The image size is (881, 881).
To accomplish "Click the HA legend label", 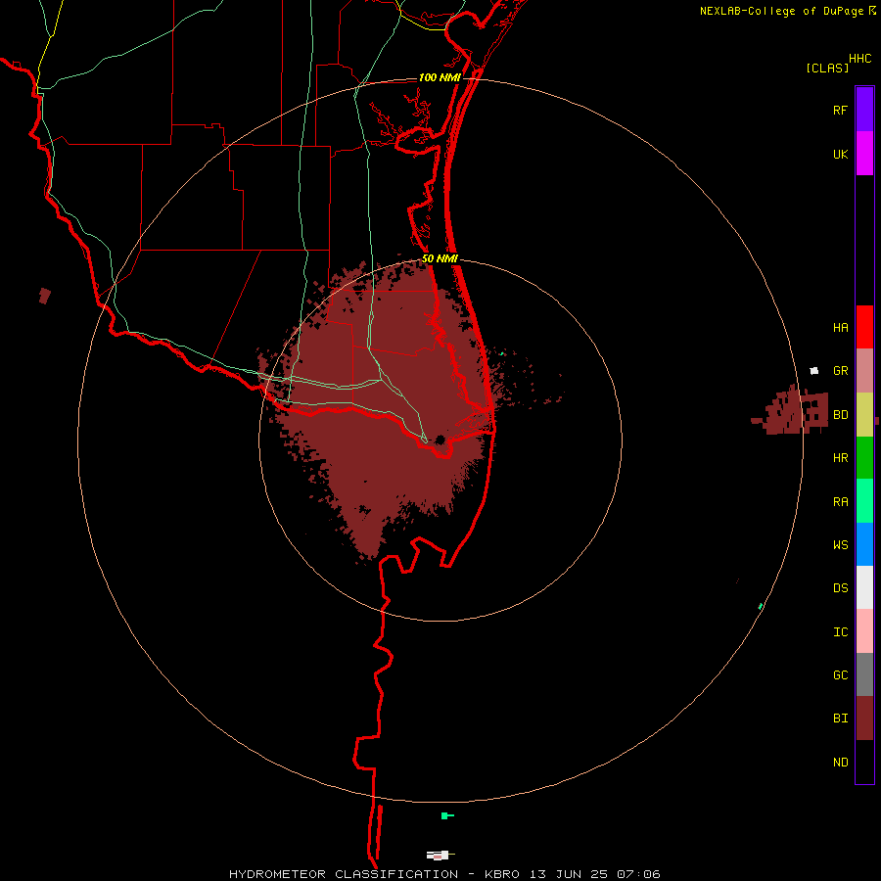I will [840, 328].
